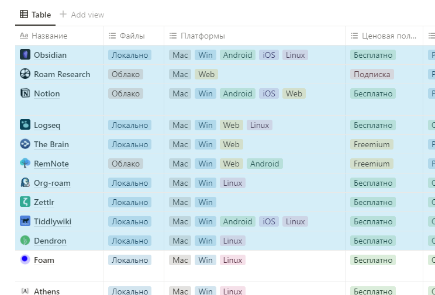Click Linux tag in Logseq row
Viewport: 435px width, 295px height.
(x=260, y=125)
